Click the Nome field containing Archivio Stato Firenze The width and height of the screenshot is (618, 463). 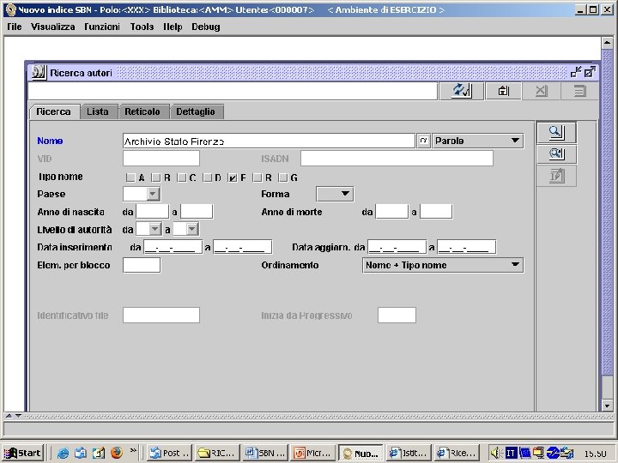click(269, 141)
